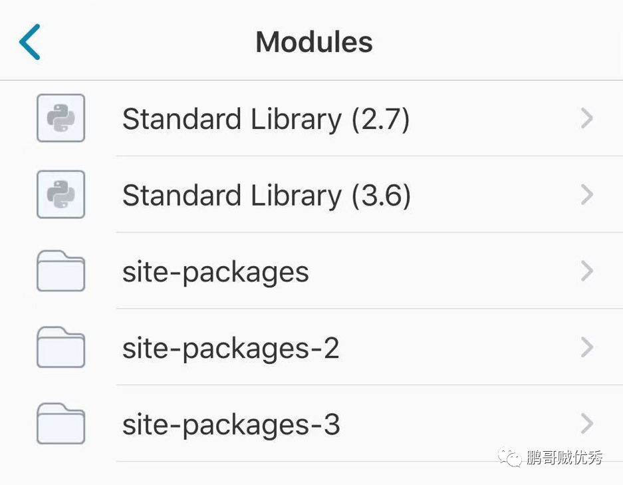623x485 pixels.
Task: Click the site-packages folder icon
Action: point(61,271)
